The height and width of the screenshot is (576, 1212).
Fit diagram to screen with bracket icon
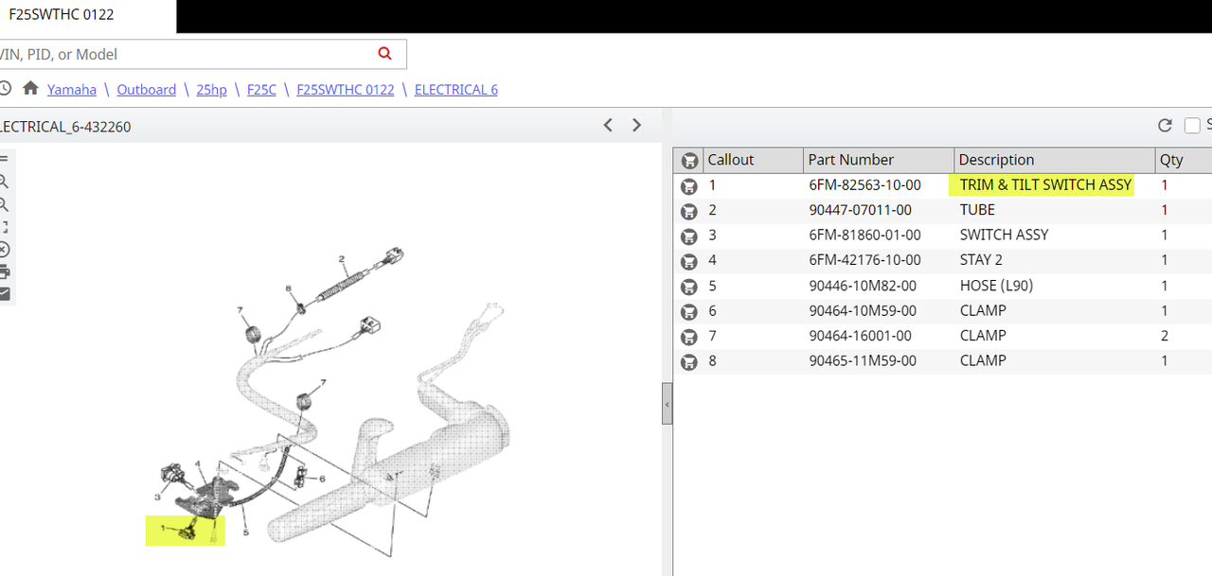tap(4, 227)
